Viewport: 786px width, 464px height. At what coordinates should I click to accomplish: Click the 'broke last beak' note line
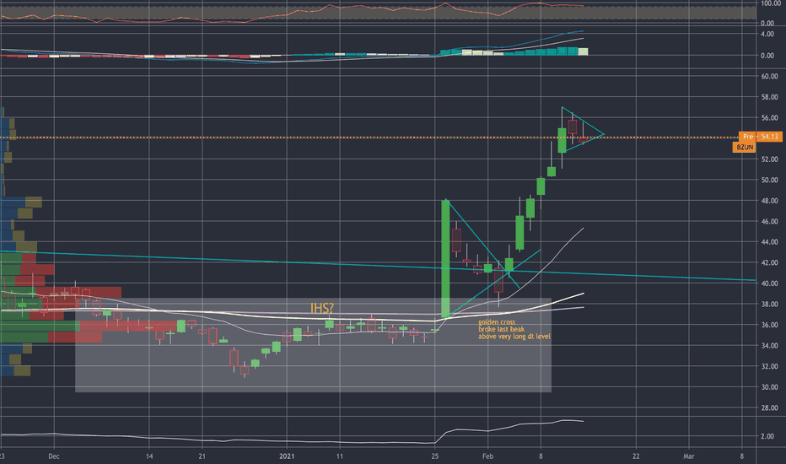point(501,330)
